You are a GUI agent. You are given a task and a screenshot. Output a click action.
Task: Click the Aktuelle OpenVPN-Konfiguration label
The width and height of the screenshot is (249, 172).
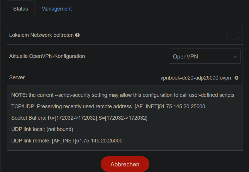tap(47, 56)
